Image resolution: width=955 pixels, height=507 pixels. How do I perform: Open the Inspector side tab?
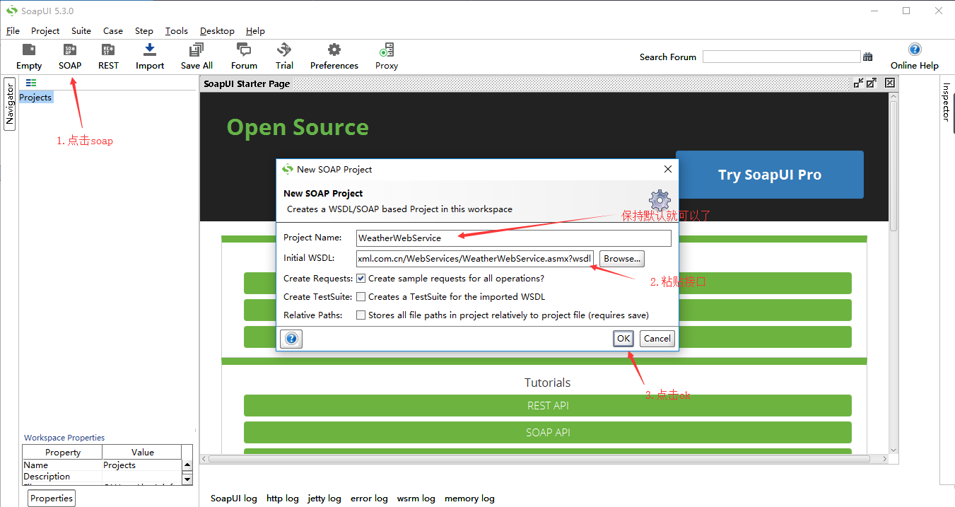pyautogui.click(x=947, y=103)
